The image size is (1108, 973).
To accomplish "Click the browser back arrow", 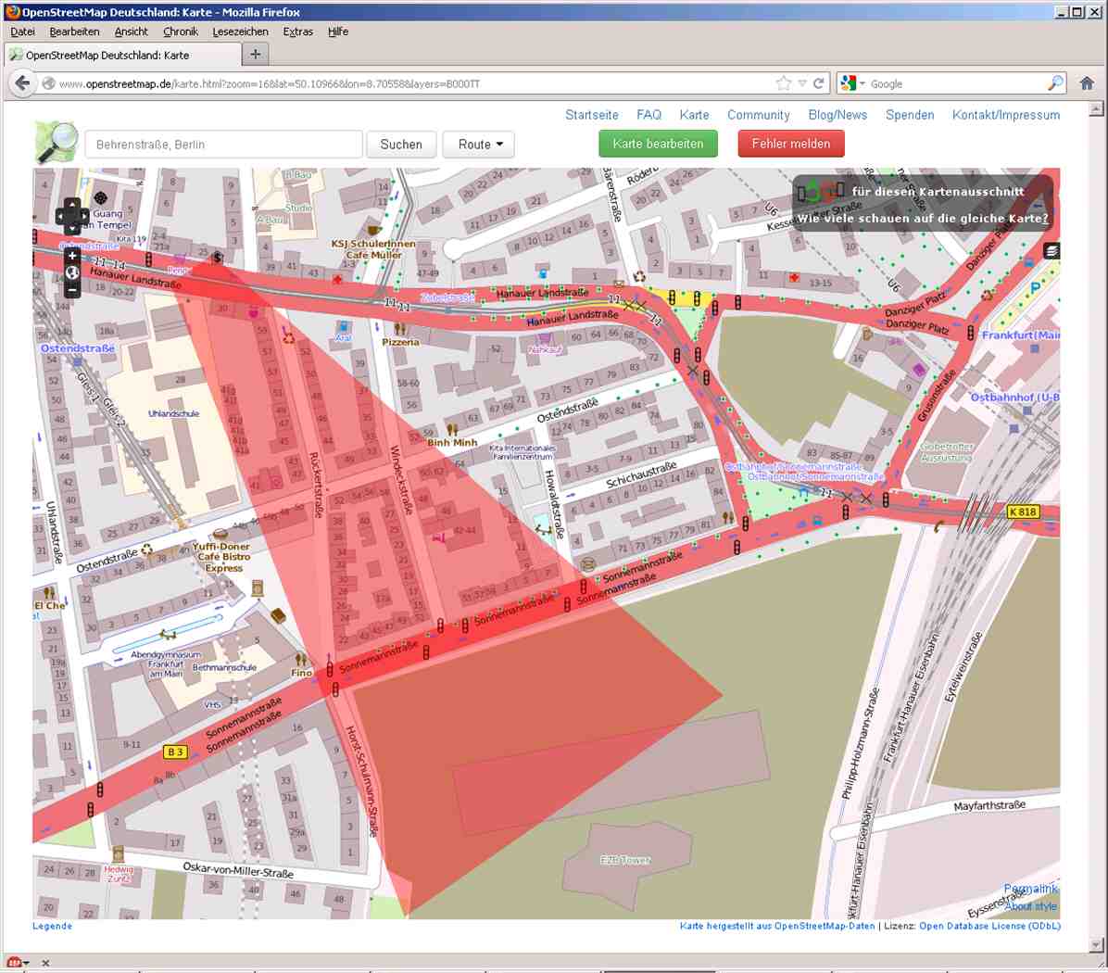I will 22,83.
